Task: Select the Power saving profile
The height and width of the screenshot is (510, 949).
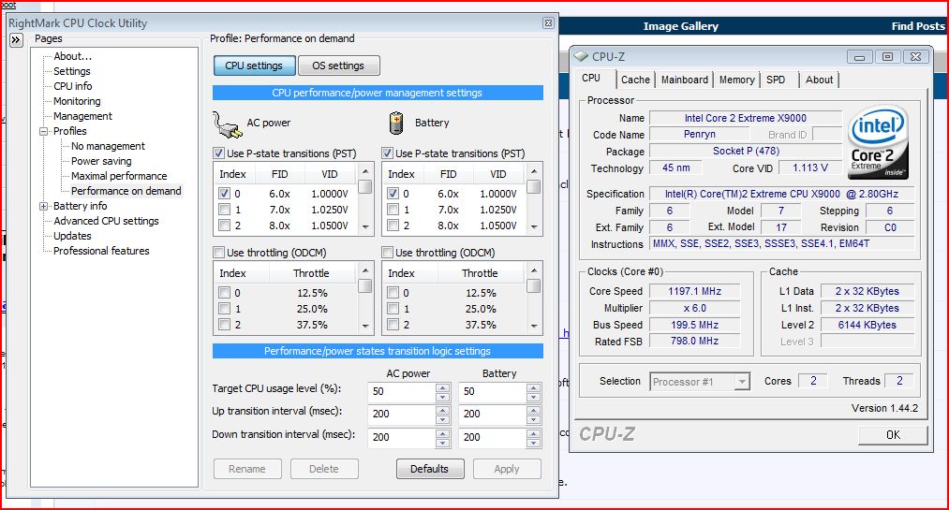Action: [x=101, y=161]
